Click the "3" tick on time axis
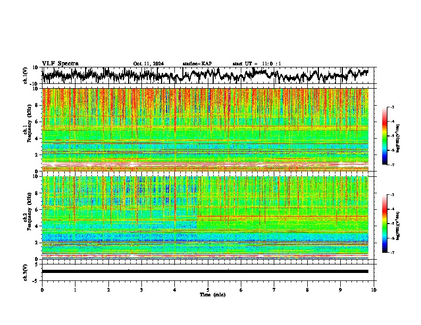421x325 pixels. pyautogui.click(x=141, y=290)
